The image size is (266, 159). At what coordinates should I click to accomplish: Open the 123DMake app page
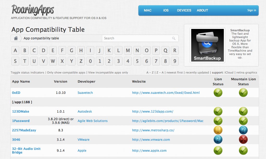tap(21, 112)
